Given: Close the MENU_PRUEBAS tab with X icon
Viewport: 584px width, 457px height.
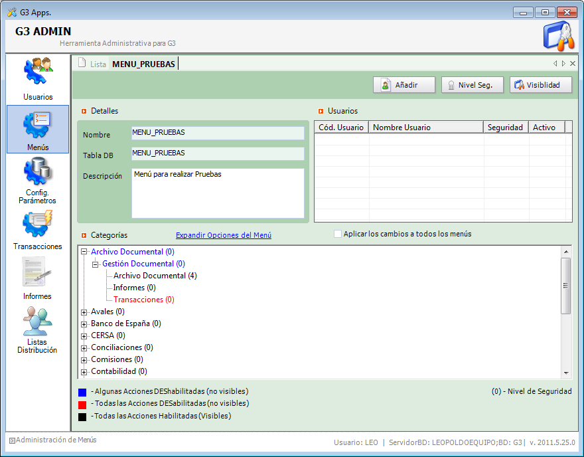Looking at the screenshot, I should pyautogui.click(x=573, y=64).
